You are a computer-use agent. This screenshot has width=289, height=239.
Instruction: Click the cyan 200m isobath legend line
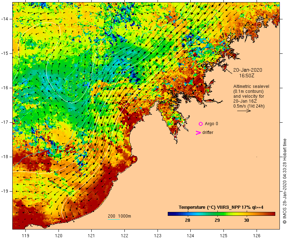point(114,219)
